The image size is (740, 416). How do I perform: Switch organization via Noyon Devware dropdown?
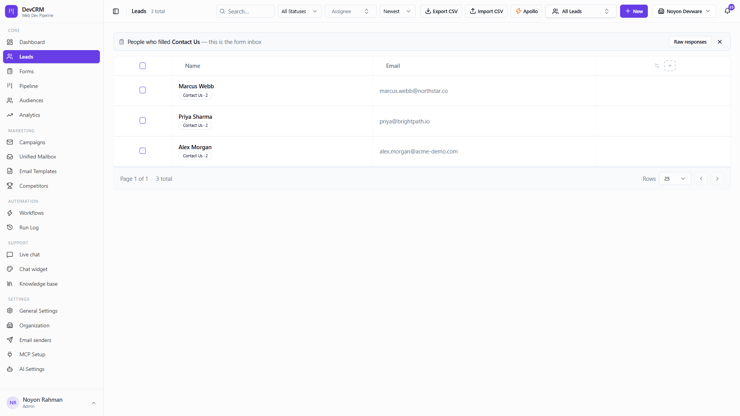coord(684,11)
